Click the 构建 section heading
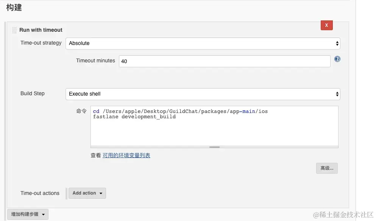 click(14, 7)
